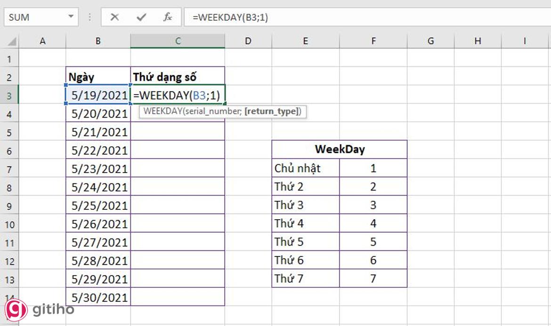
Task: Click inside the formula bar text
Action: [330, 17]
